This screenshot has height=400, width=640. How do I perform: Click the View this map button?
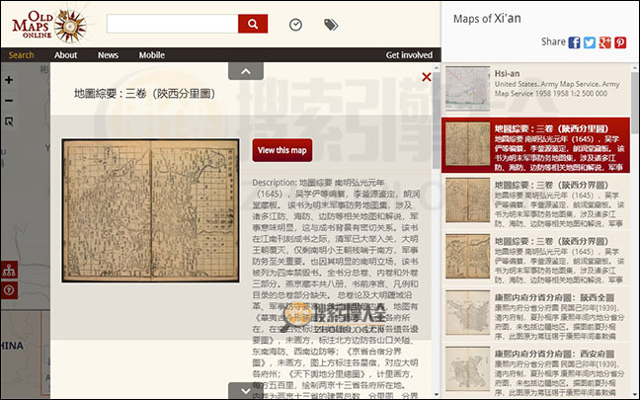pyautogui.click(x=282, y=150)
